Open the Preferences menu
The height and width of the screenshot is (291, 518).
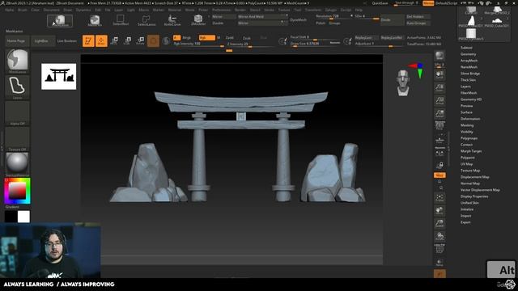[221, 10]
